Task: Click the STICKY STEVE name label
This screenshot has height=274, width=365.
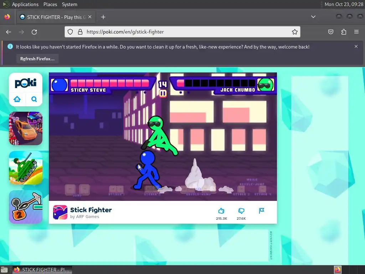Action: [x=88, y=90]
